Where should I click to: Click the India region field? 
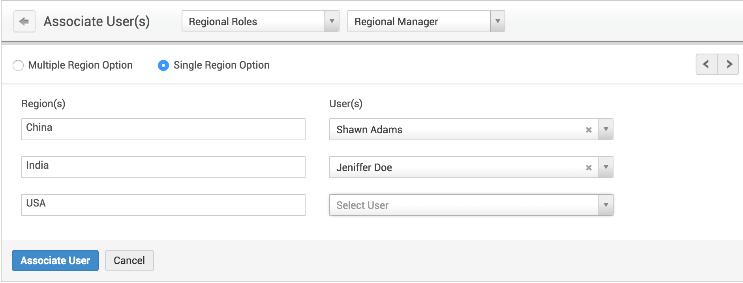pyautogui.click(x=163, y=167)
